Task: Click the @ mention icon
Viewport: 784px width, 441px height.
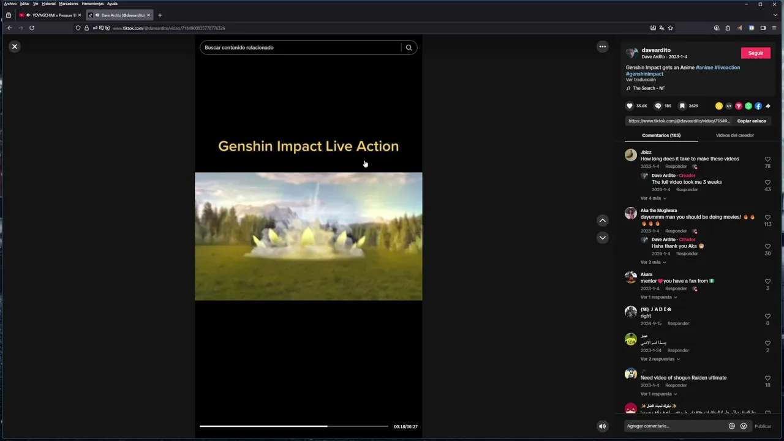Action: [731, 426]
